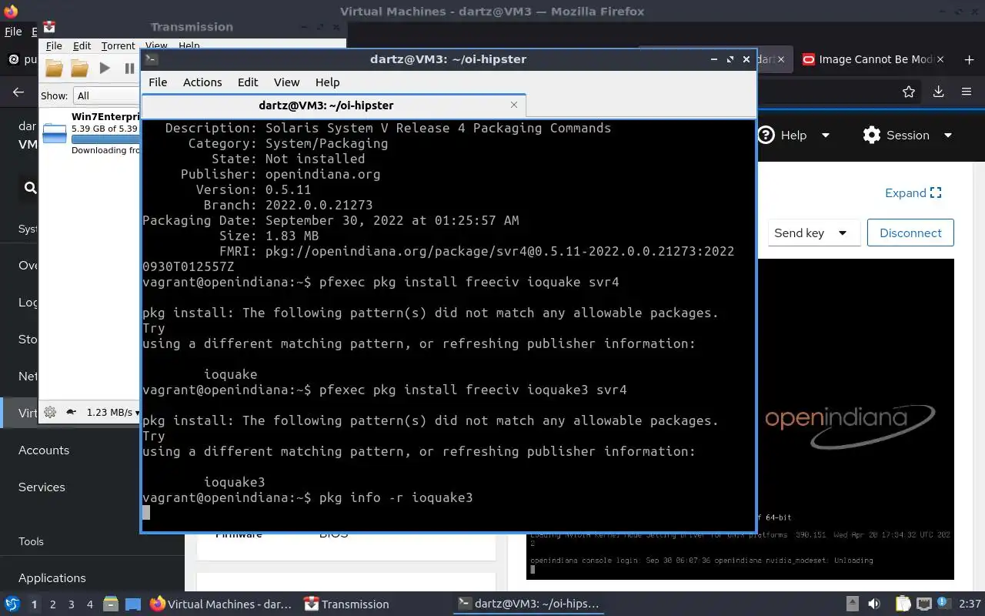Open Transmission's Torrent menu
The image size is (985, 616).
(118, 45)
